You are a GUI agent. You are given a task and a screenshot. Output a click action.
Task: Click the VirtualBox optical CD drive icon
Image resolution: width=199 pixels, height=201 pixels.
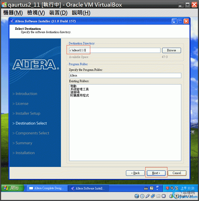click(142, 196)
